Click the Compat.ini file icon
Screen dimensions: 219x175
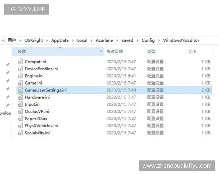tap(20, 62)
